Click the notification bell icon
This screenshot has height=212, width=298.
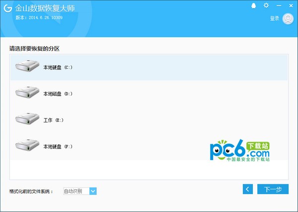[253, 6]
